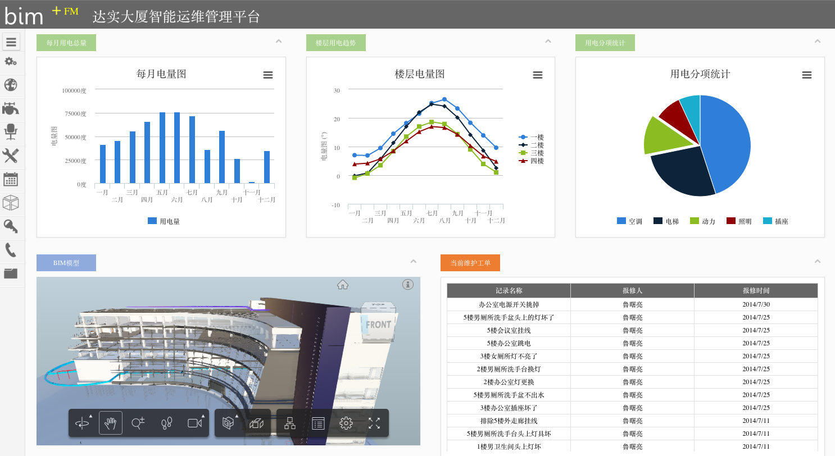Click the explode model tool in BIM viewer

[257, 423]
